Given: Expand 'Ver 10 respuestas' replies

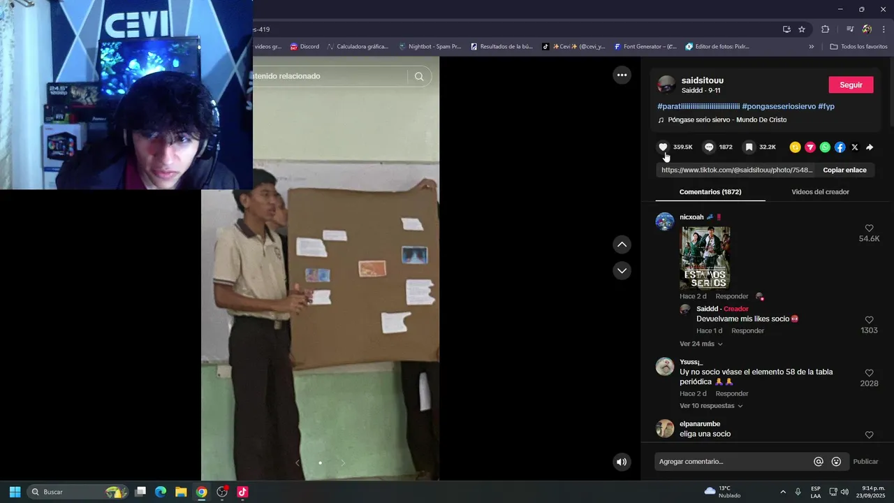Looking at the screenshot, I should [x=711, y=406].
